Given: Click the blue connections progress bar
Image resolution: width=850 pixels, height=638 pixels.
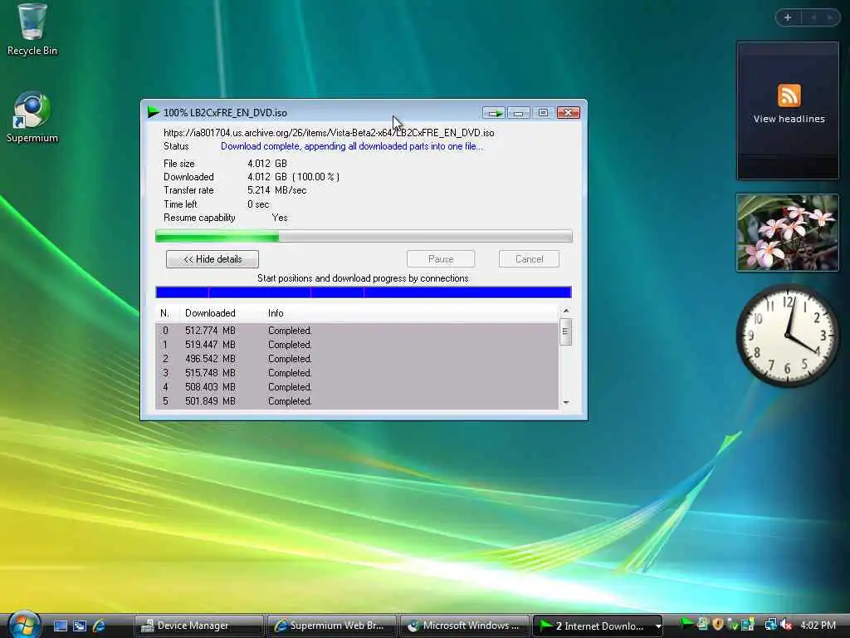Looking at the screenshot, I should click(x=364, y=292).
